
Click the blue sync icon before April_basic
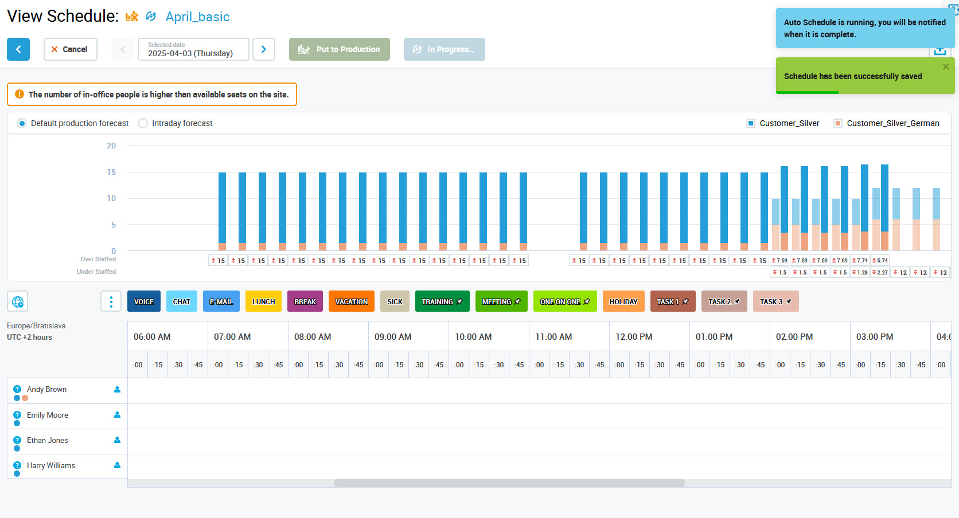(151, 17)
